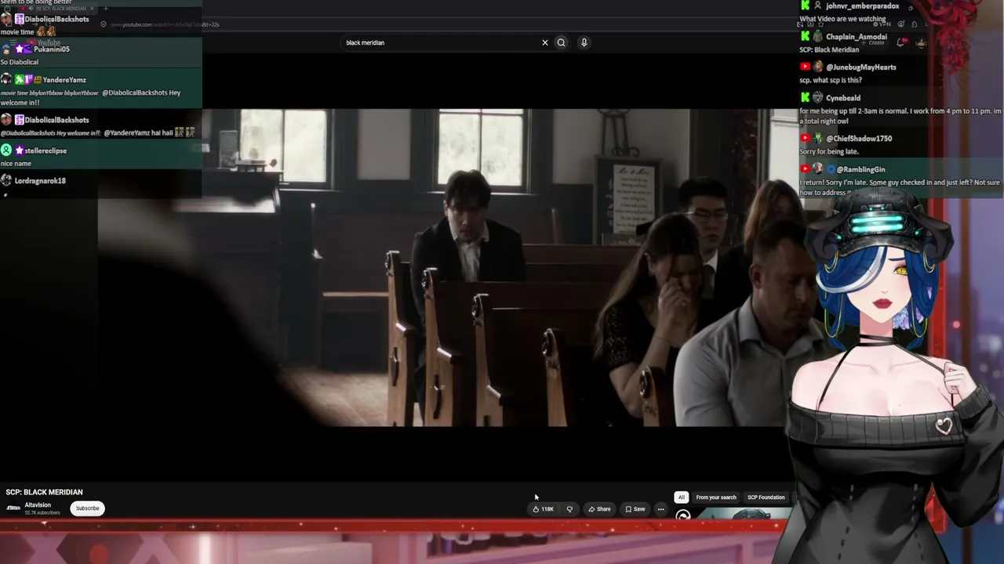Click username DiabolicalBackshots on the movie time message
The image size is (1004, 564).
click(56, 19)
